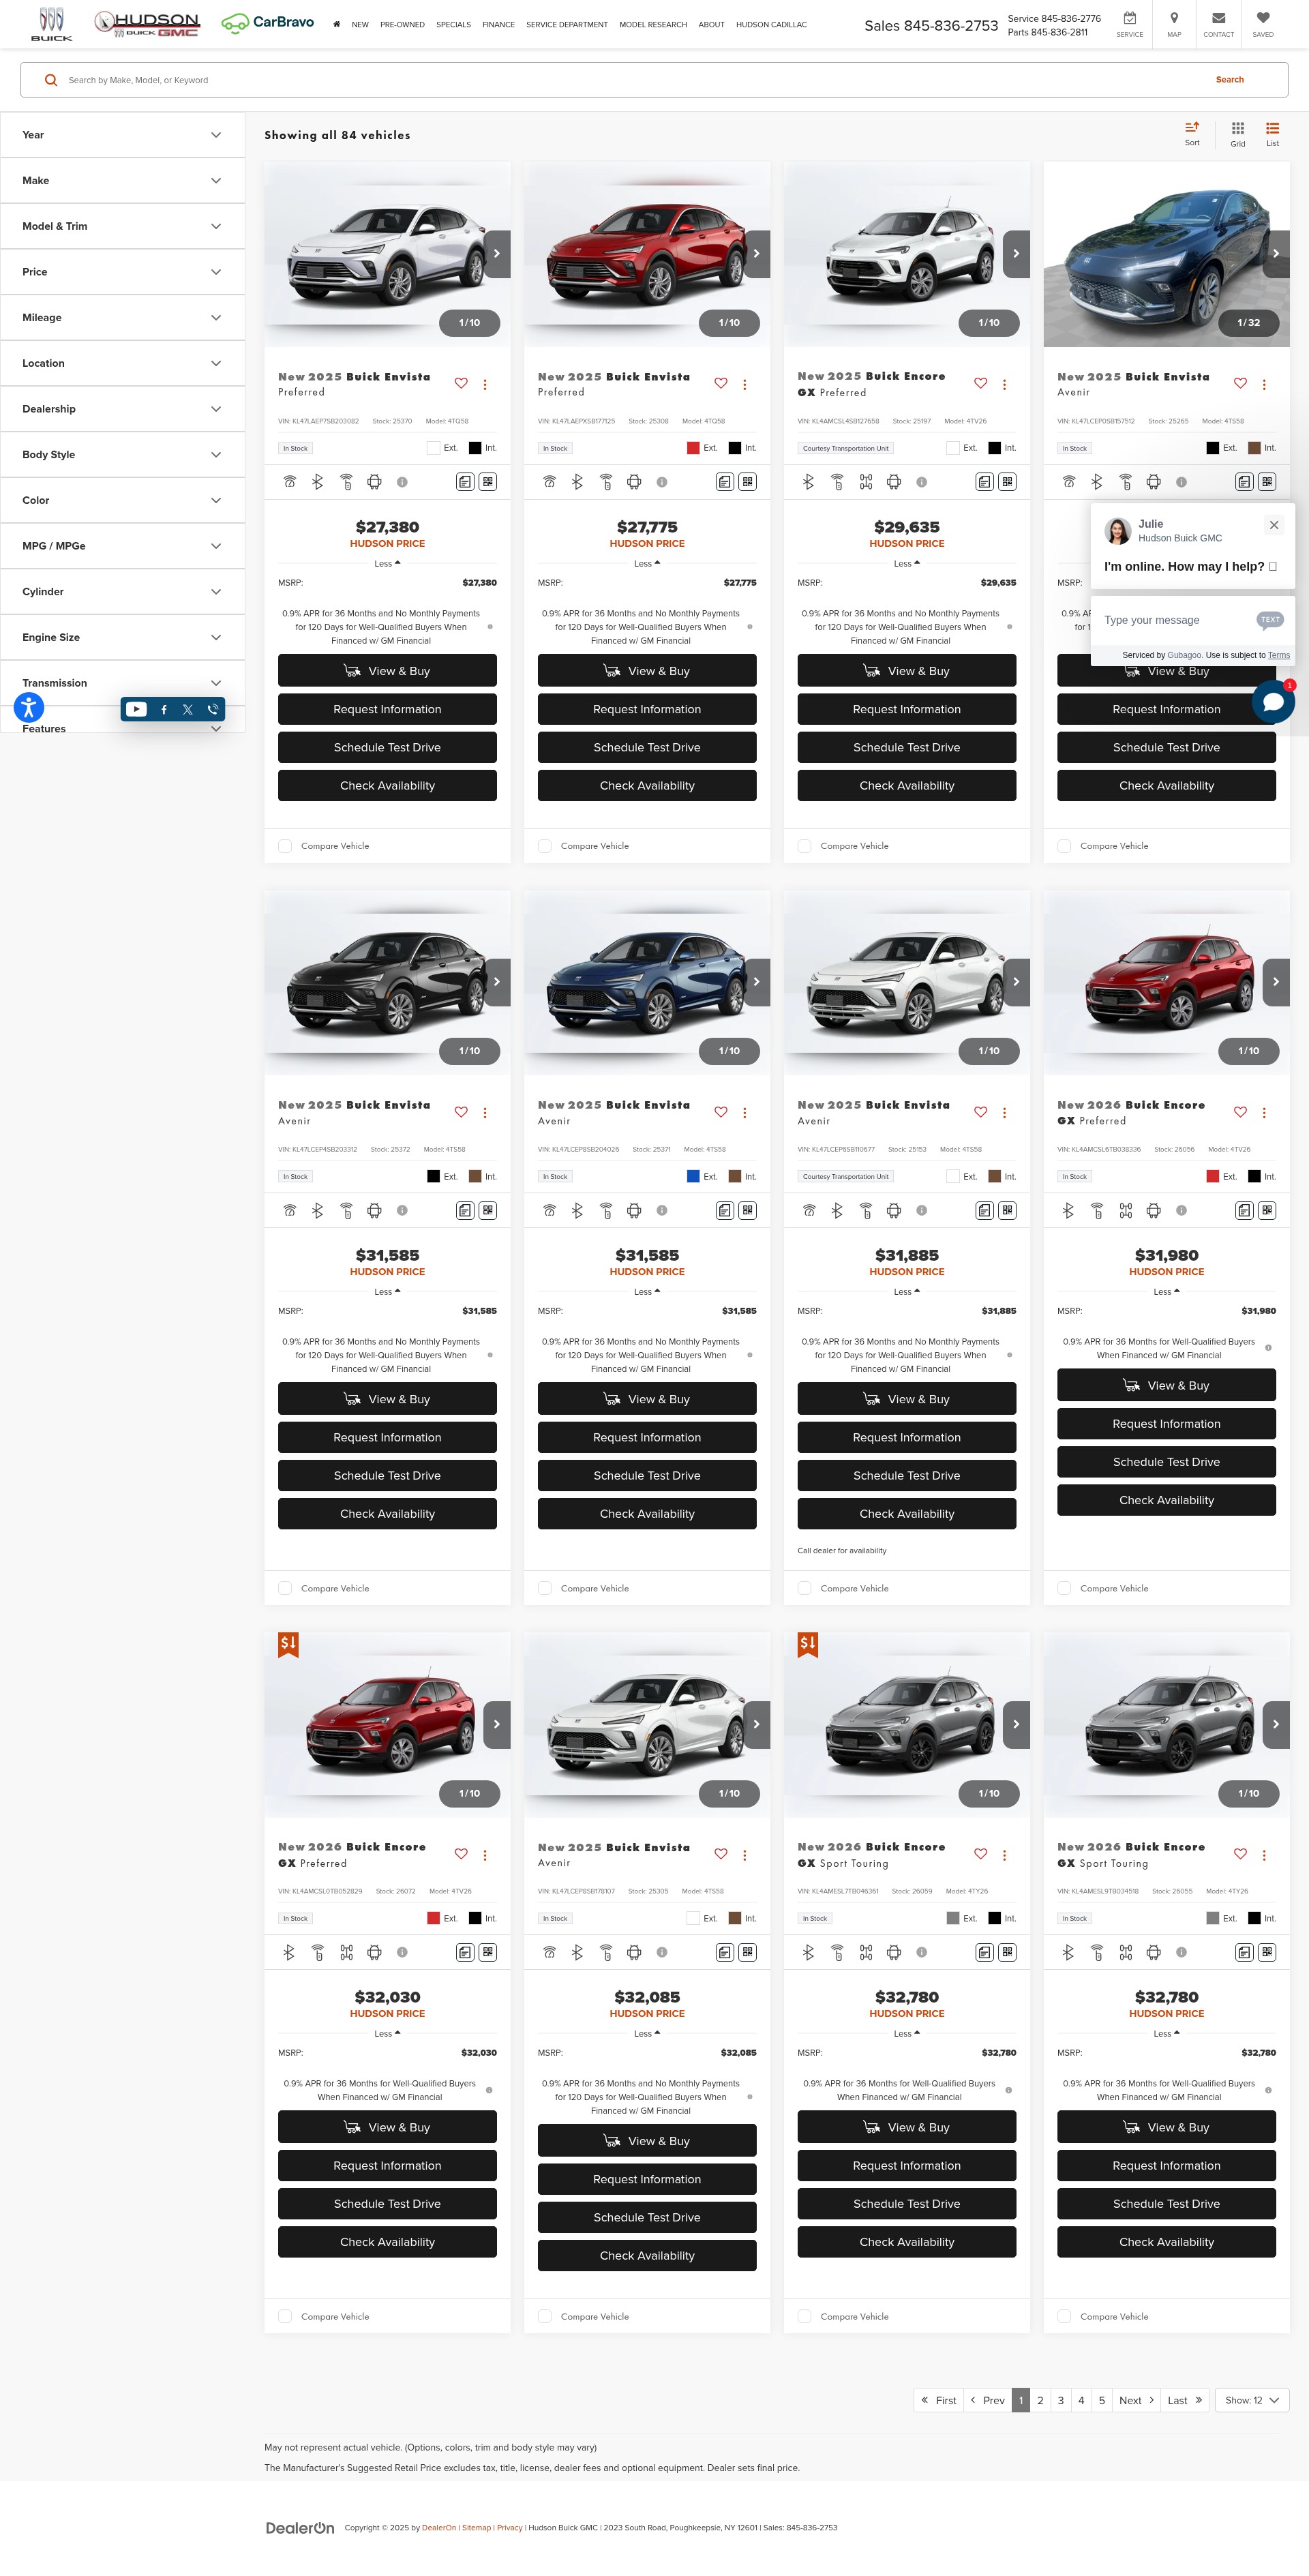1309x2576 pixels.
Task: Click the home icon in navigation bar
Action: pyautogui.click(x=336, y=24)
